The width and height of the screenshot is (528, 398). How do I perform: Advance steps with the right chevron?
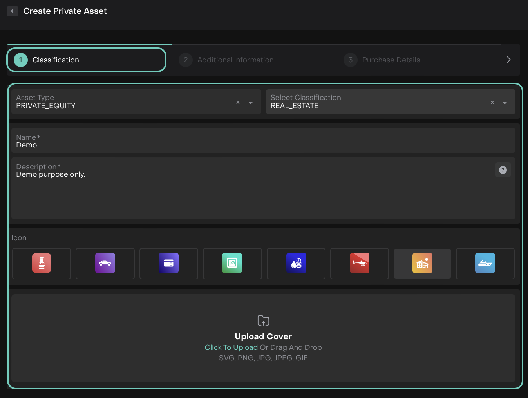point(508,60)
